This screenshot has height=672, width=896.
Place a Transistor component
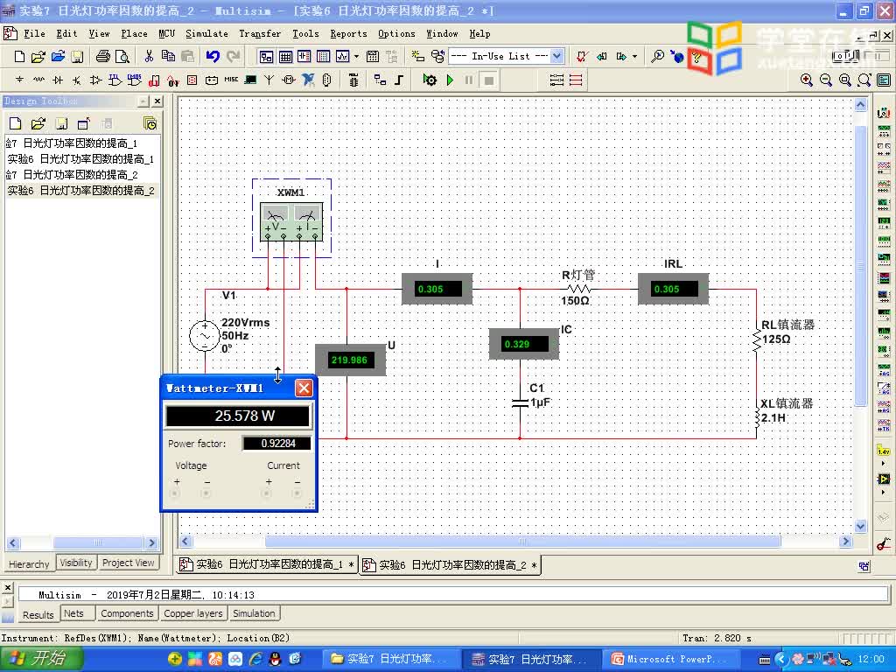pos(77,80)
